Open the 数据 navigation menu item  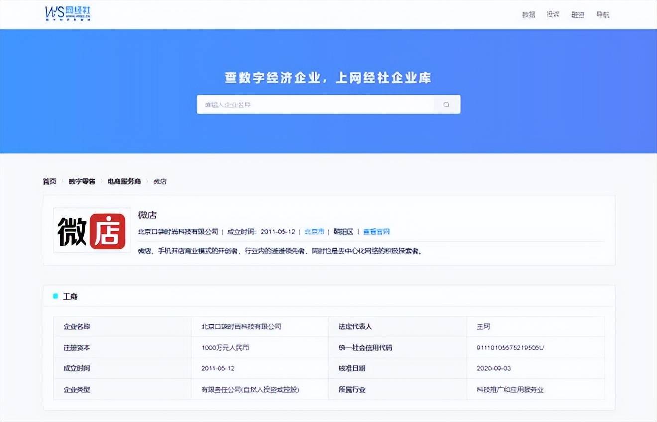(528, 14)
